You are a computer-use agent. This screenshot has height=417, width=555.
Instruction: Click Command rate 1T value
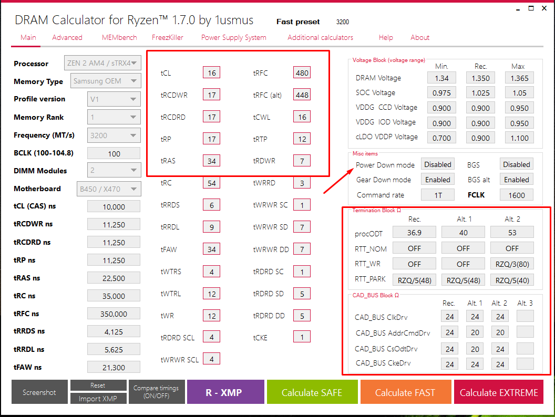coord(438,195)
